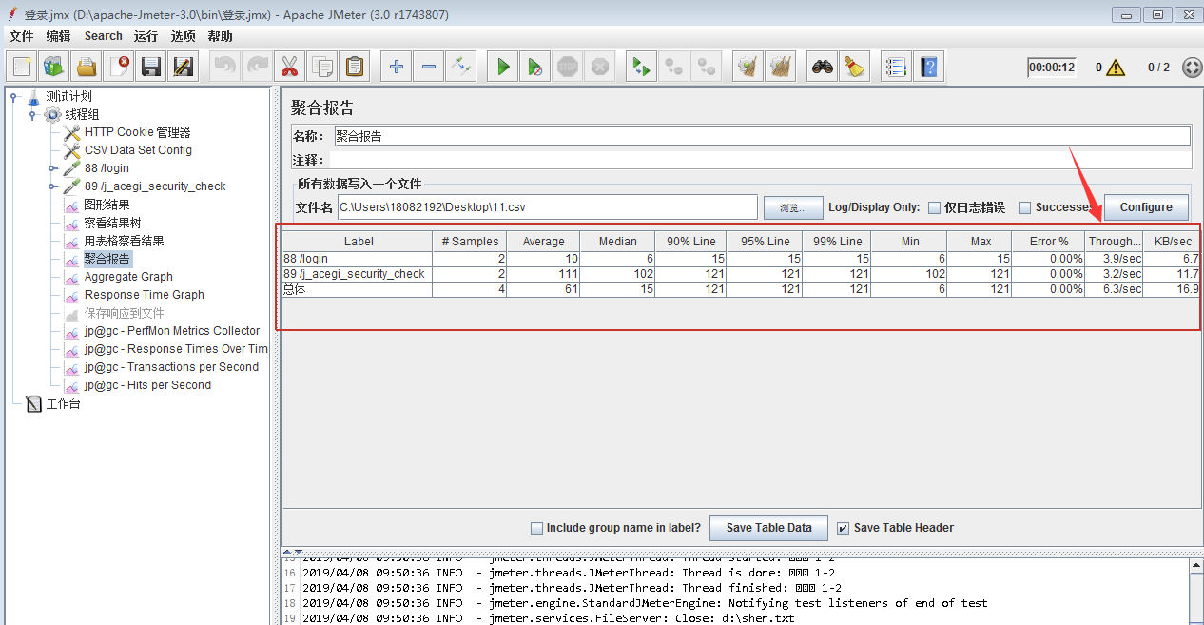Click the 注释 comment input field
The width and height of the screenshot is (1204, 625).
(x=762, y=160)
